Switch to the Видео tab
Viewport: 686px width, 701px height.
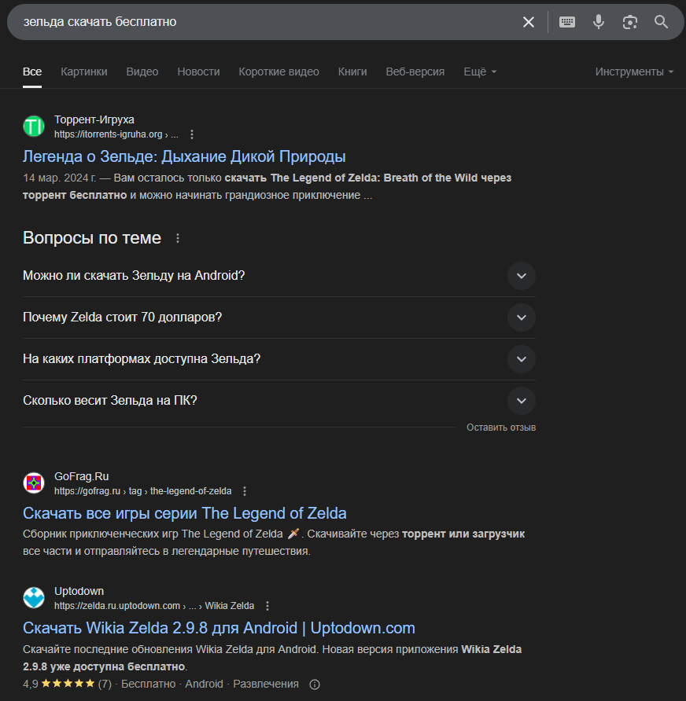[142, 72]
